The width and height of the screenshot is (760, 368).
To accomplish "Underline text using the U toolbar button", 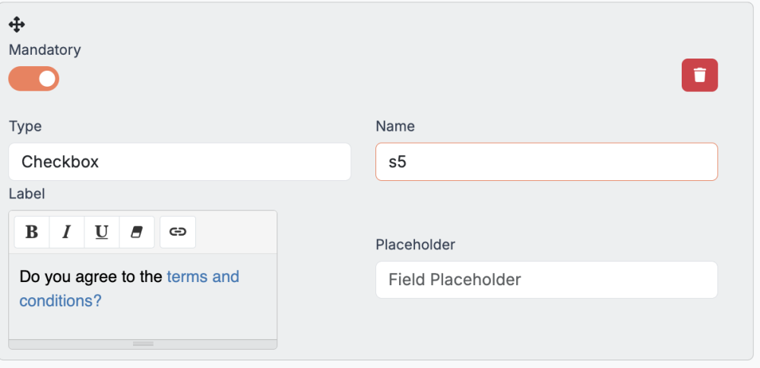I will coord(102,232).
